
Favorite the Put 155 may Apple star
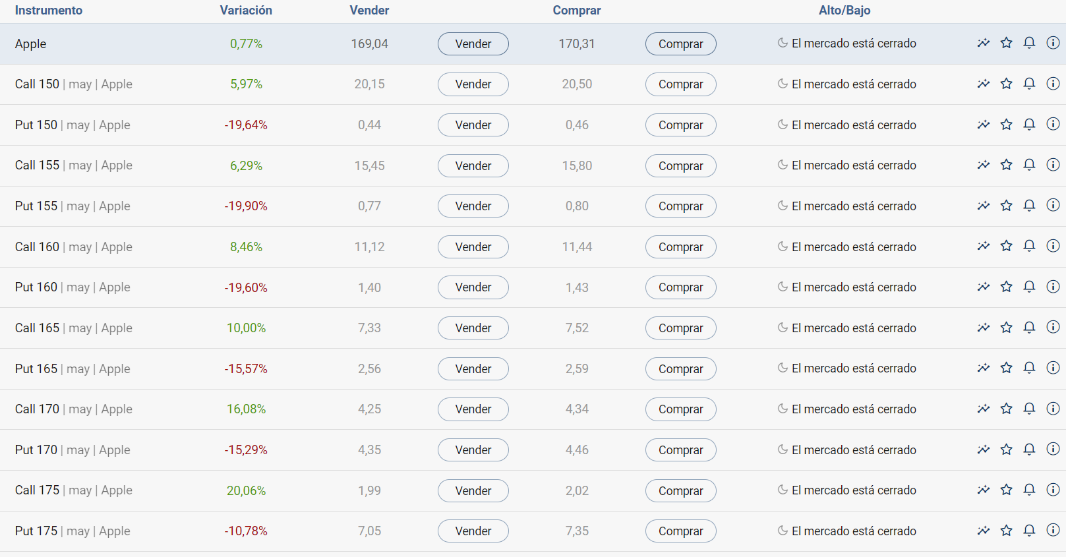pos(1006,206)
